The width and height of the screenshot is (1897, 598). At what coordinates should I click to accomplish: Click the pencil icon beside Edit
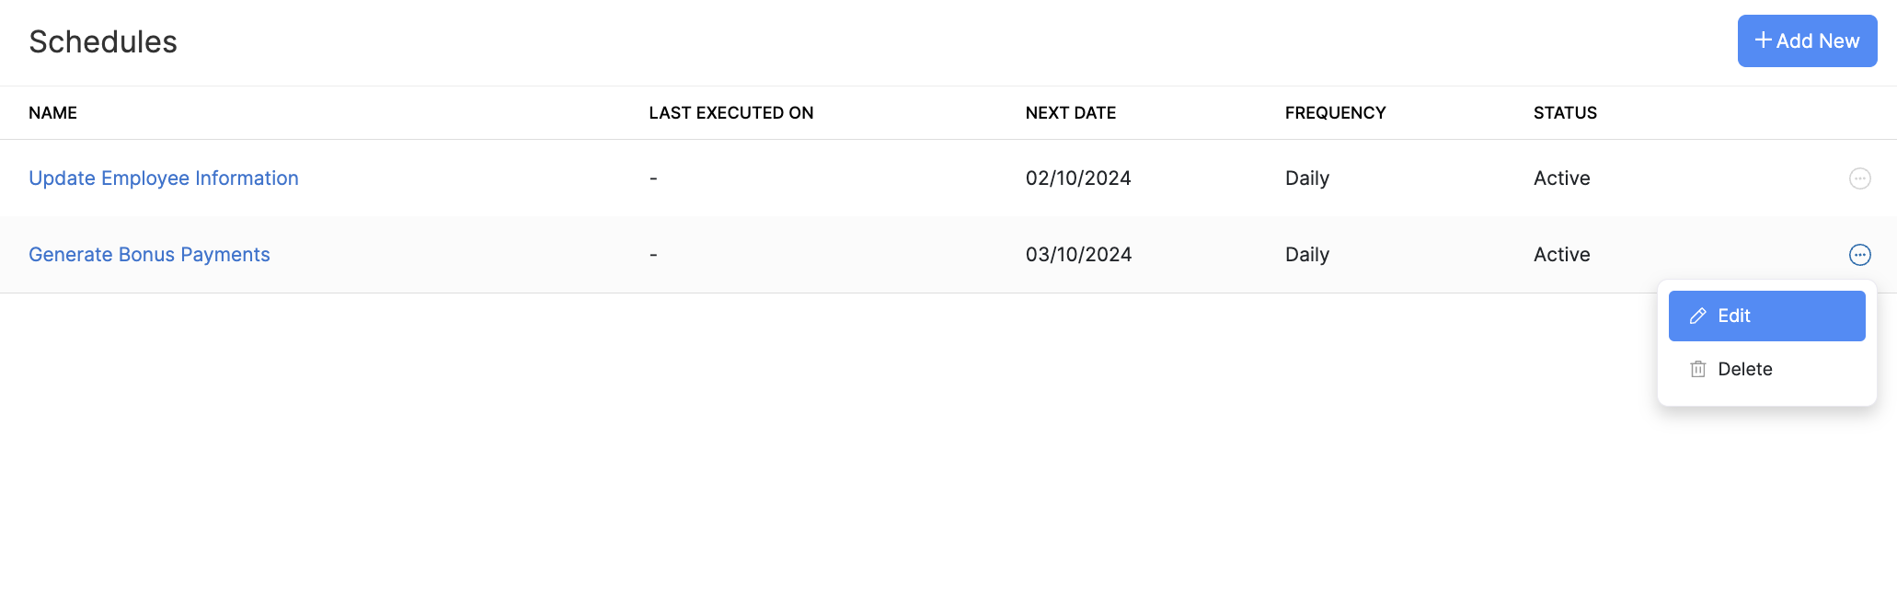[x=1697, y=316]
